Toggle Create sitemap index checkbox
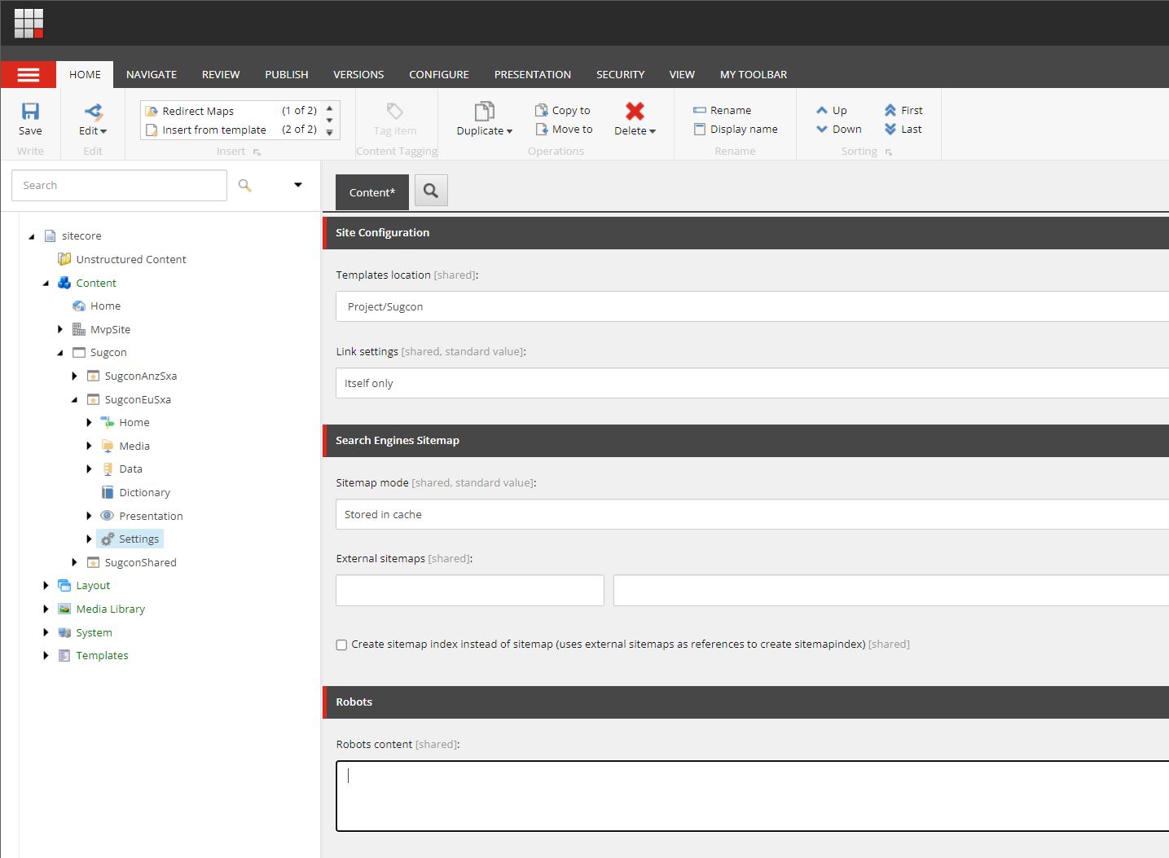Viewport: 1169px width, 858px height. [x=341, y=645]
